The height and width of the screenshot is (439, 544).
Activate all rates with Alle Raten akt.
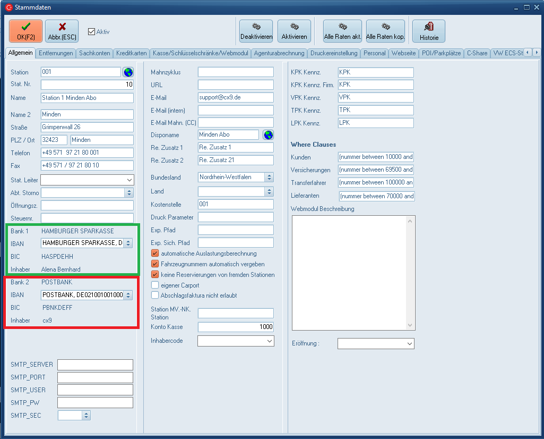coord(342,31)
